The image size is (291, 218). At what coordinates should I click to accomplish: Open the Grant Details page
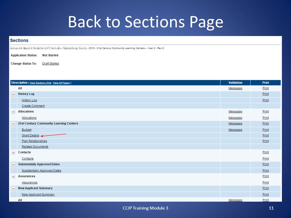pos(30,136)
